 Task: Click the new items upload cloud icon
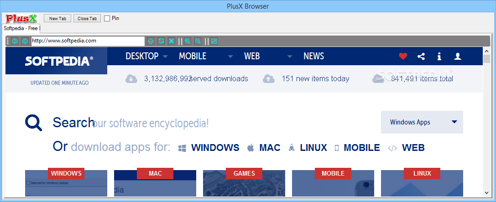[269, 79]
